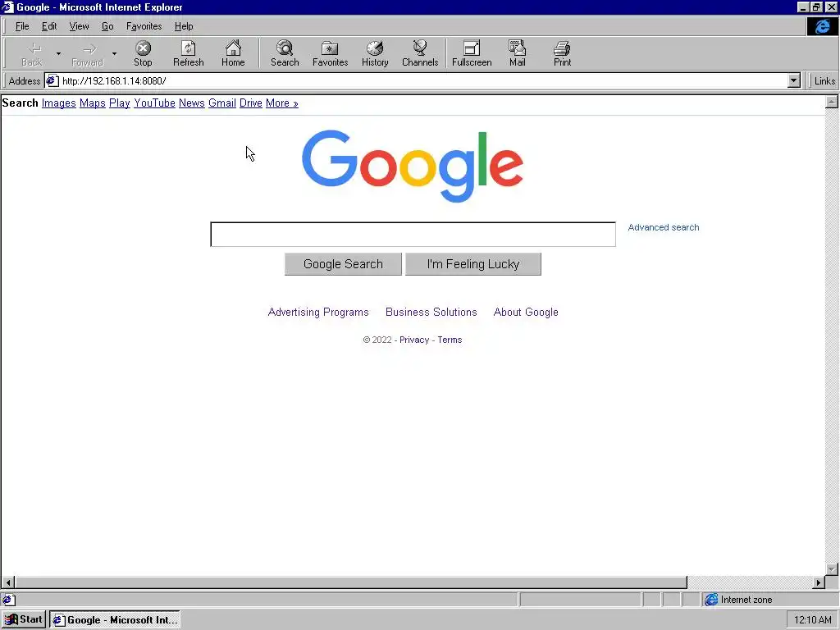Open the YouTube link
Viewport: 840px width, 630px height.
[x=154, y=103]
